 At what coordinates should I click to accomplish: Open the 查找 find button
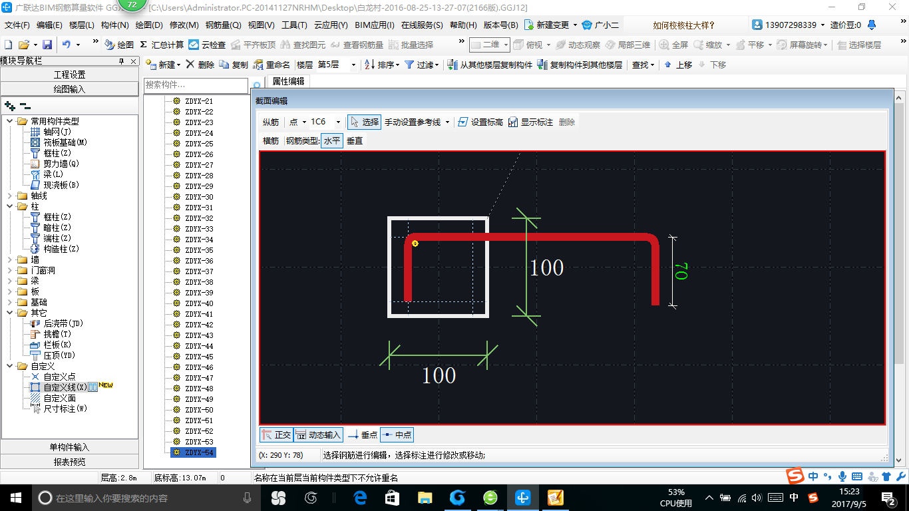click(642, 65)
